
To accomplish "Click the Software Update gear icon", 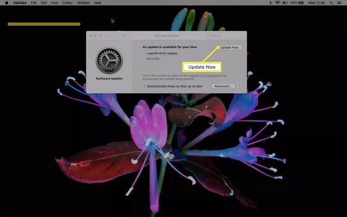I will point(109,61).
